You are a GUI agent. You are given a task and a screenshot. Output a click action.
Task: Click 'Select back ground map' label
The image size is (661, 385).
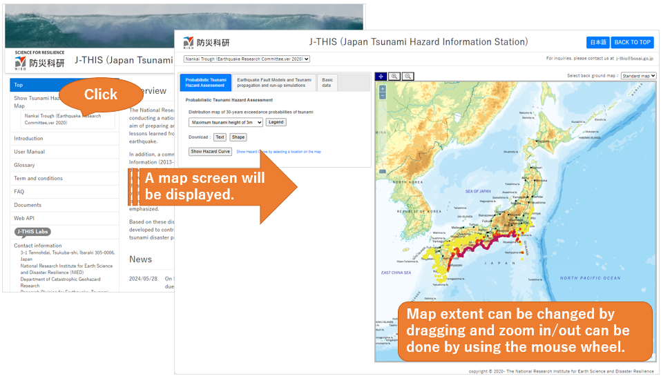click(593, 76)
